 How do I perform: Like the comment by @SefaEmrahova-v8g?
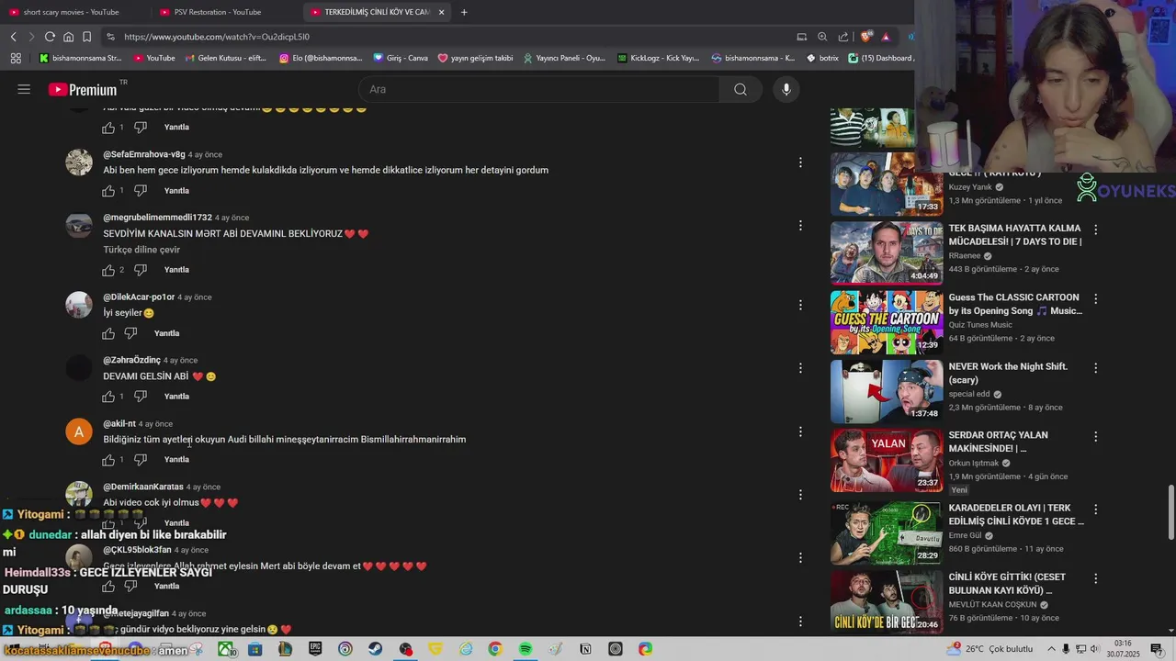point(108,191)
